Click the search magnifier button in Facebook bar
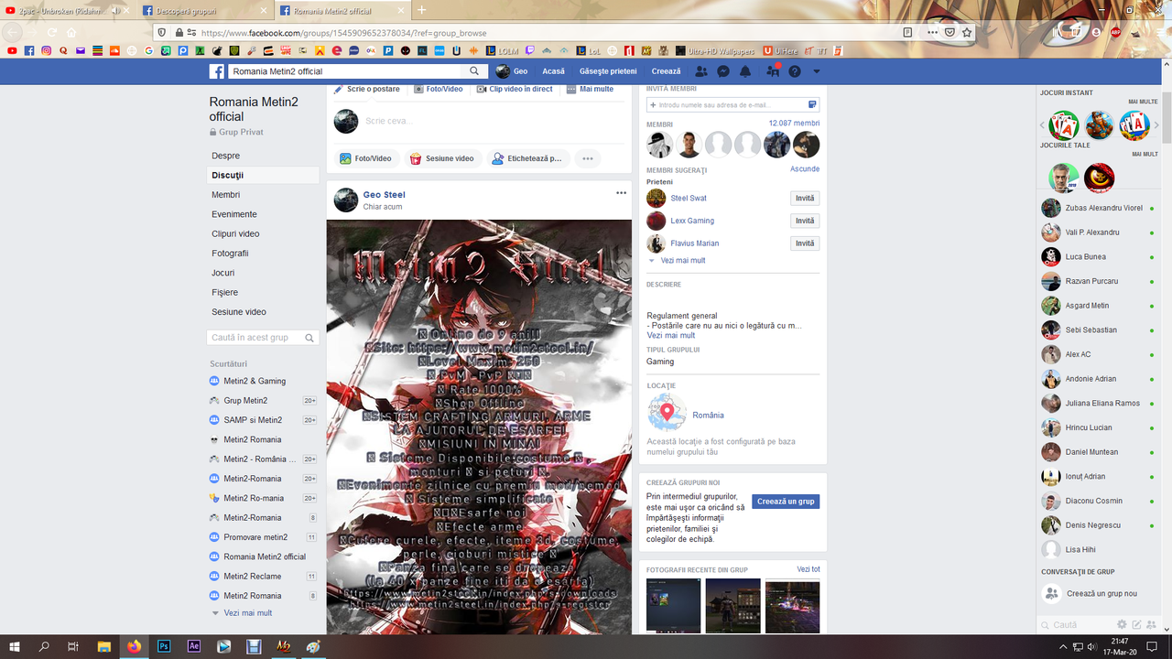This screenshot has height=659, width=1172. pos(474,71)
